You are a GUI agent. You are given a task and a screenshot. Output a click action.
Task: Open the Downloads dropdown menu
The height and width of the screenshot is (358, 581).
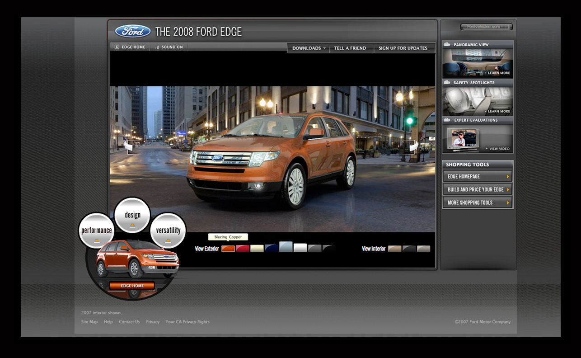click(309, 48)
